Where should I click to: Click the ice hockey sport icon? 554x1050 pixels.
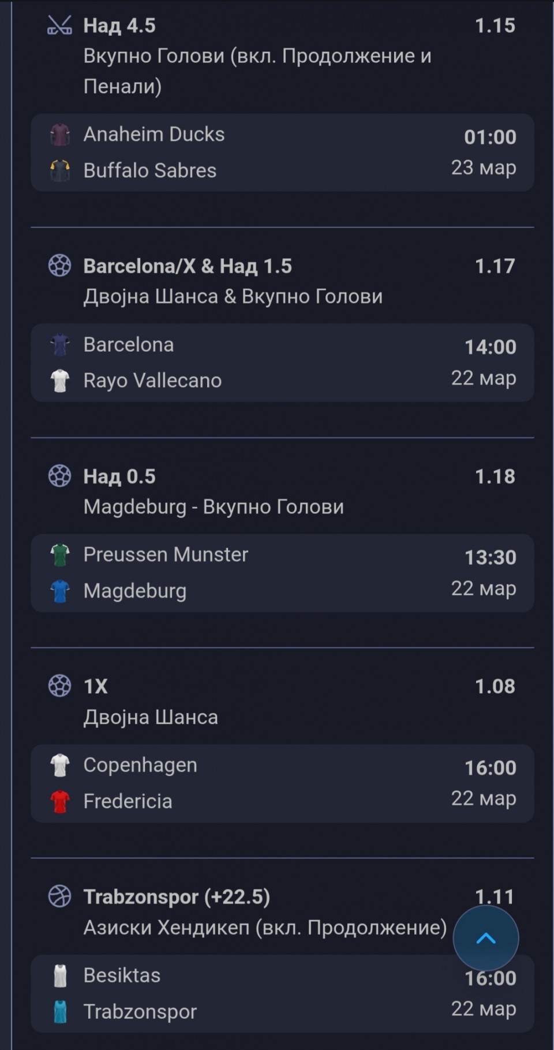tap(59, 25)
